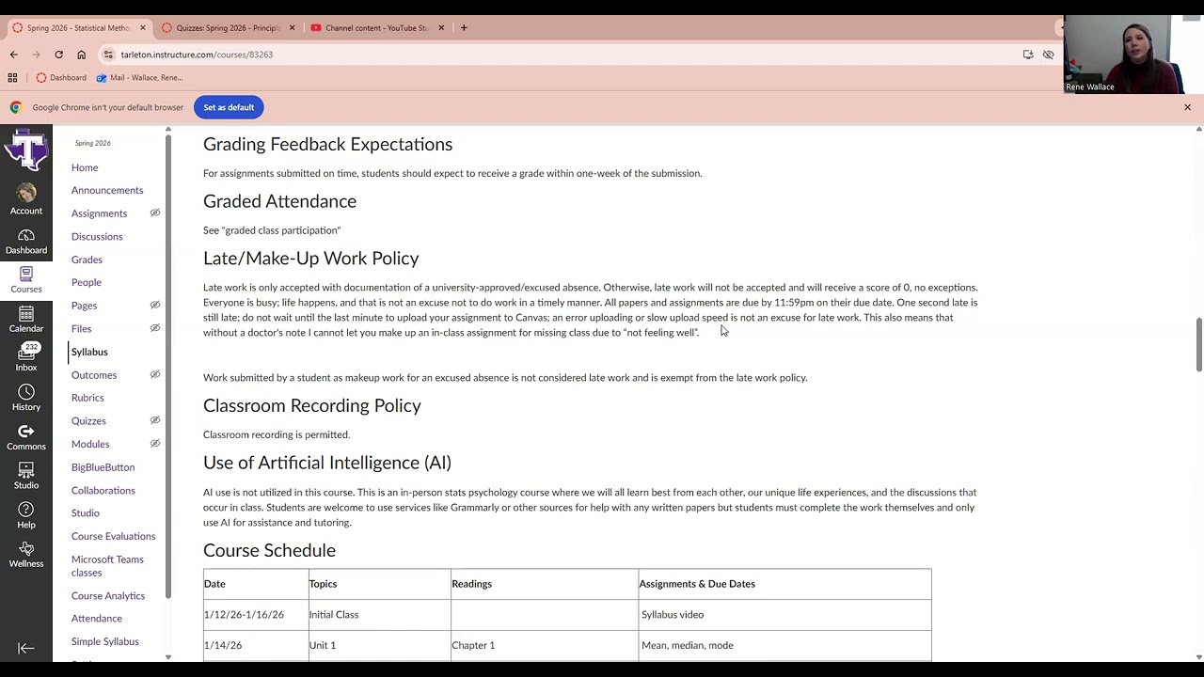Open the History global nav icon

point(26,398)
